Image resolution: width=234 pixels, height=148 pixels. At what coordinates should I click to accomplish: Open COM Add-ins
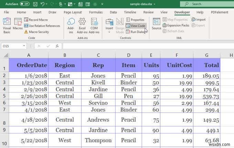(x=94, y=25)
